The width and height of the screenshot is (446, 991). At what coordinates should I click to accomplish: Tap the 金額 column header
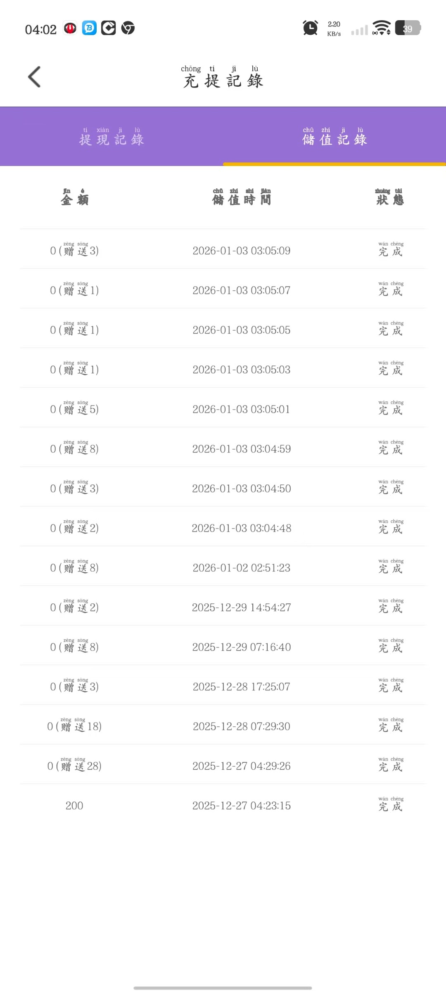pyautogui.click(x=74, y=197)
